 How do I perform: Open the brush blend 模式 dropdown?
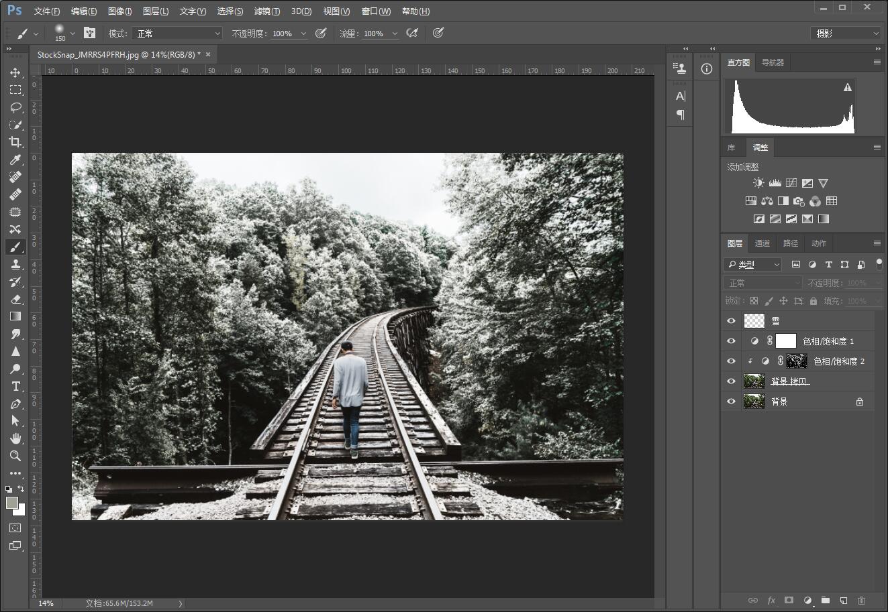177,34
